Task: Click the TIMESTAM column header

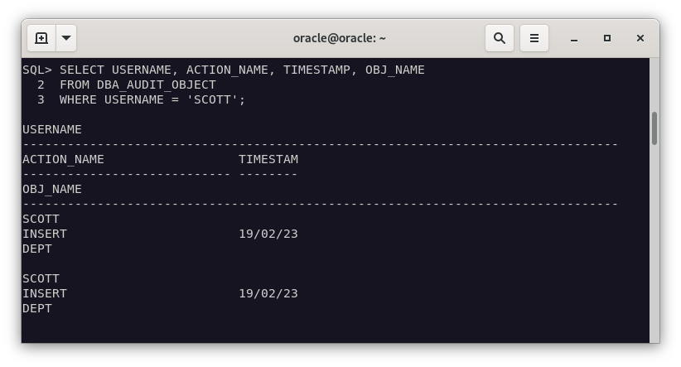Action: (x=268, y=159)
